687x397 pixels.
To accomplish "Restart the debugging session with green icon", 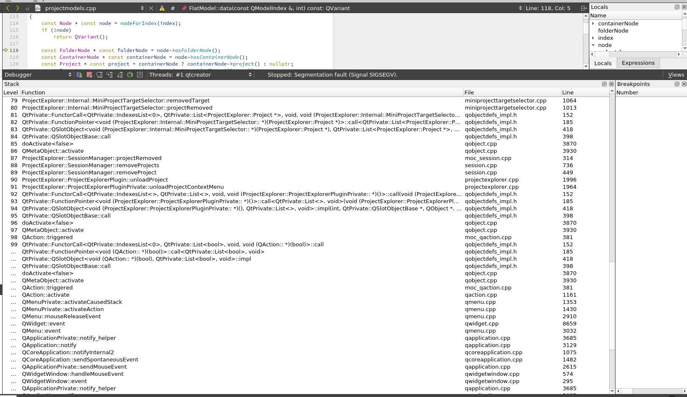I will (x=130, y=74).
